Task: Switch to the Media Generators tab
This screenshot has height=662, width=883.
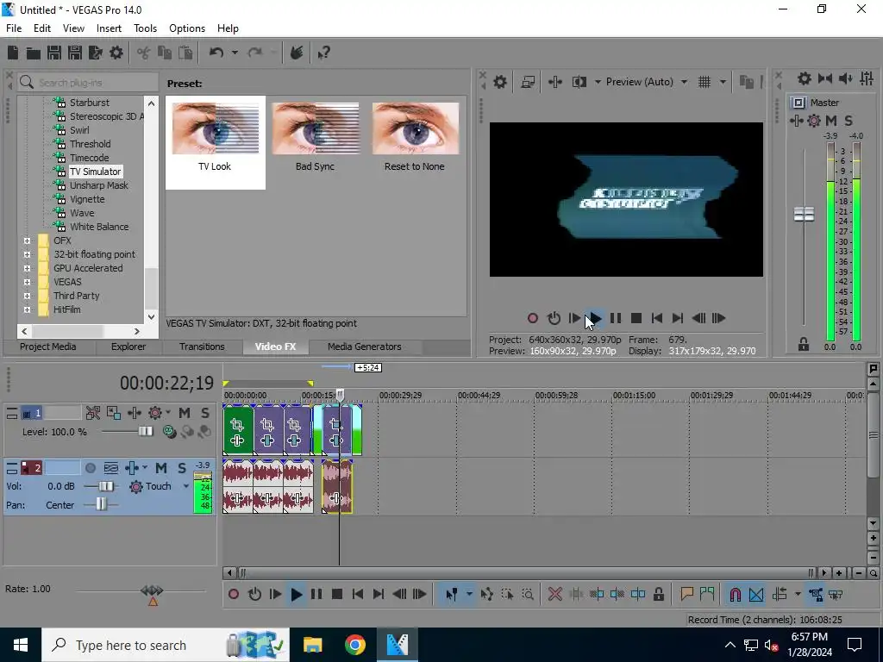Action: pos(365,347)
